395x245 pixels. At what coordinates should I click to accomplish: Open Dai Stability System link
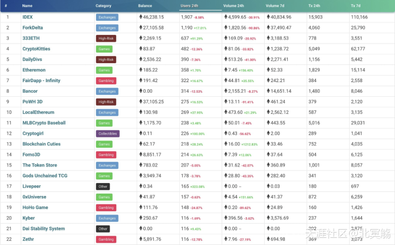pyautogui.click(x=44, y=229)
